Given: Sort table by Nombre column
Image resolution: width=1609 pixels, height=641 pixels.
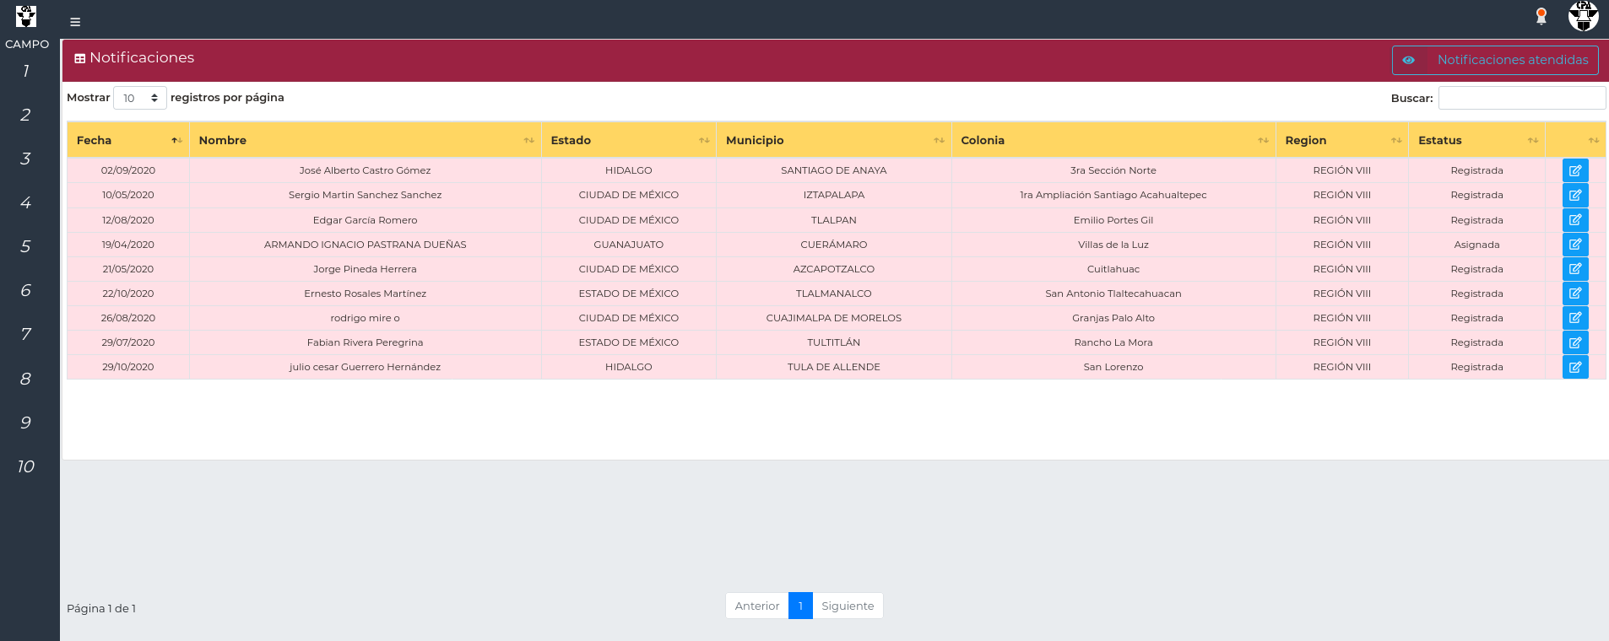Looking at the screenshot, I should (x=366, y=140).
